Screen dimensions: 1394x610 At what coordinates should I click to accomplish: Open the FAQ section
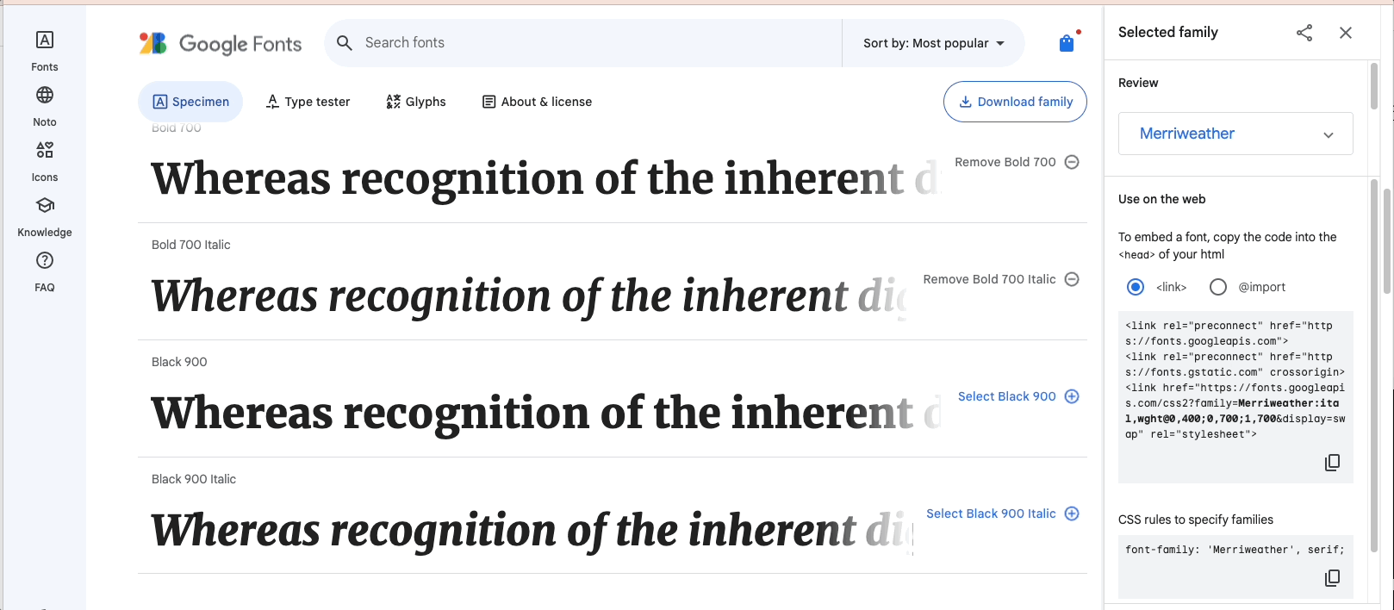coord(44,270)
